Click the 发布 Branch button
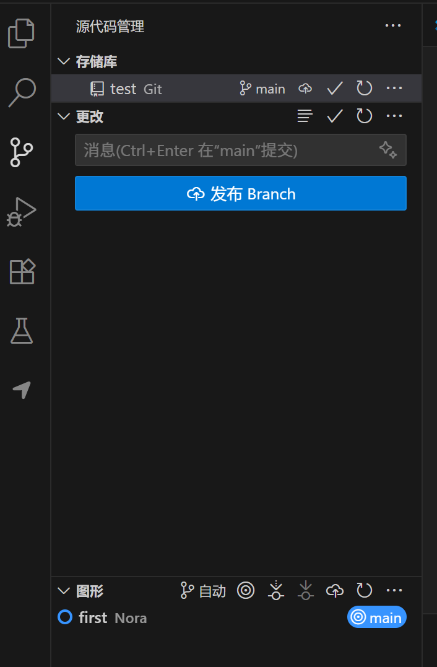This screenshot has width=437, height=667. point(241,193)
